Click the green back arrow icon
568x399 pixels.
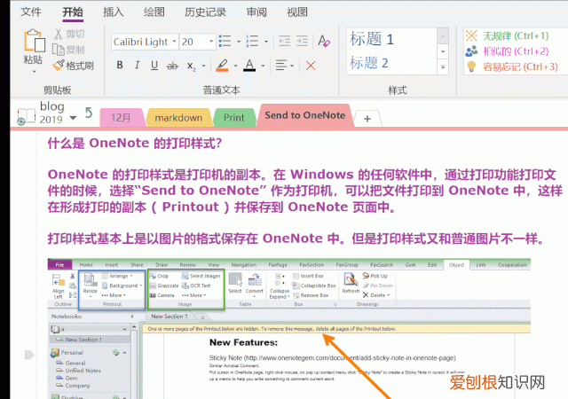(89, 113)
